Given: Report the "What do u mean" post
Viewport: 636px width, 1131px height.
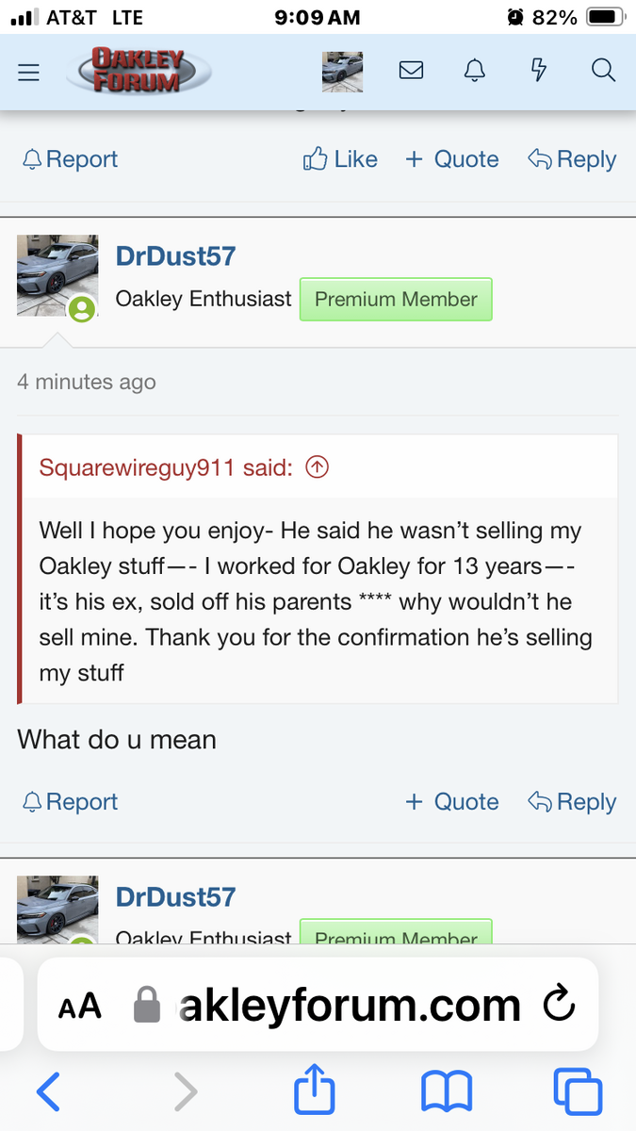Looking at the screenshot, I should coord(70,802).
